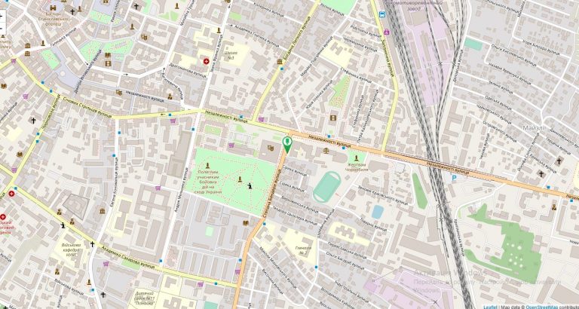This screenshot has height=309, width=579.
Task: Select the blue parking P icon
Action: coord(454,178)
